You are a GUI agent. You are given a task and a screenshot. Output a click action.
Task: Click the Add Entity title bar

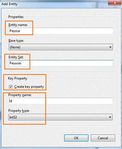[54, 4]
